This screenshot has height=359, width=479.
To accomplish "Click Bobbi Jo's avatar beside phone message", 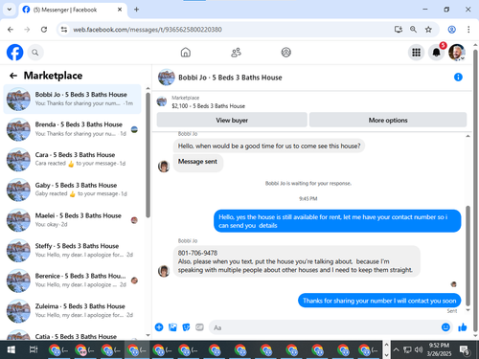I will 164,271.
